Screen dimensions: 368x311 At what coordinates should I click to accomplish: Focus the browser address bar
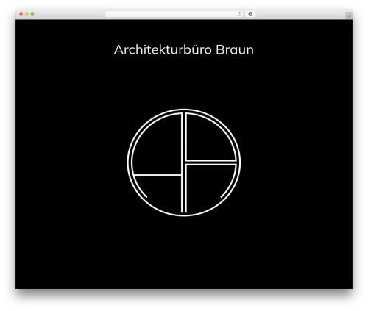pyautogui.click(x=174, y=15)
